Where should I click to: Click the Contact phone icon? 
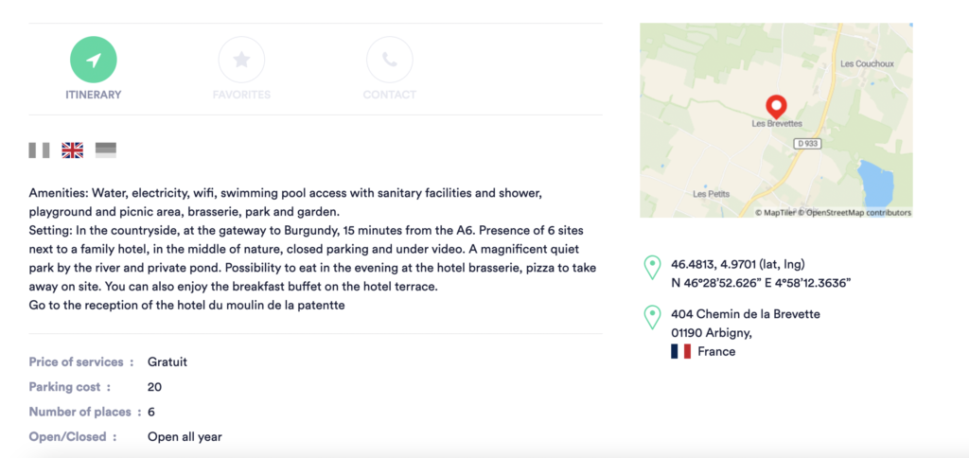[x=389, y=60]
